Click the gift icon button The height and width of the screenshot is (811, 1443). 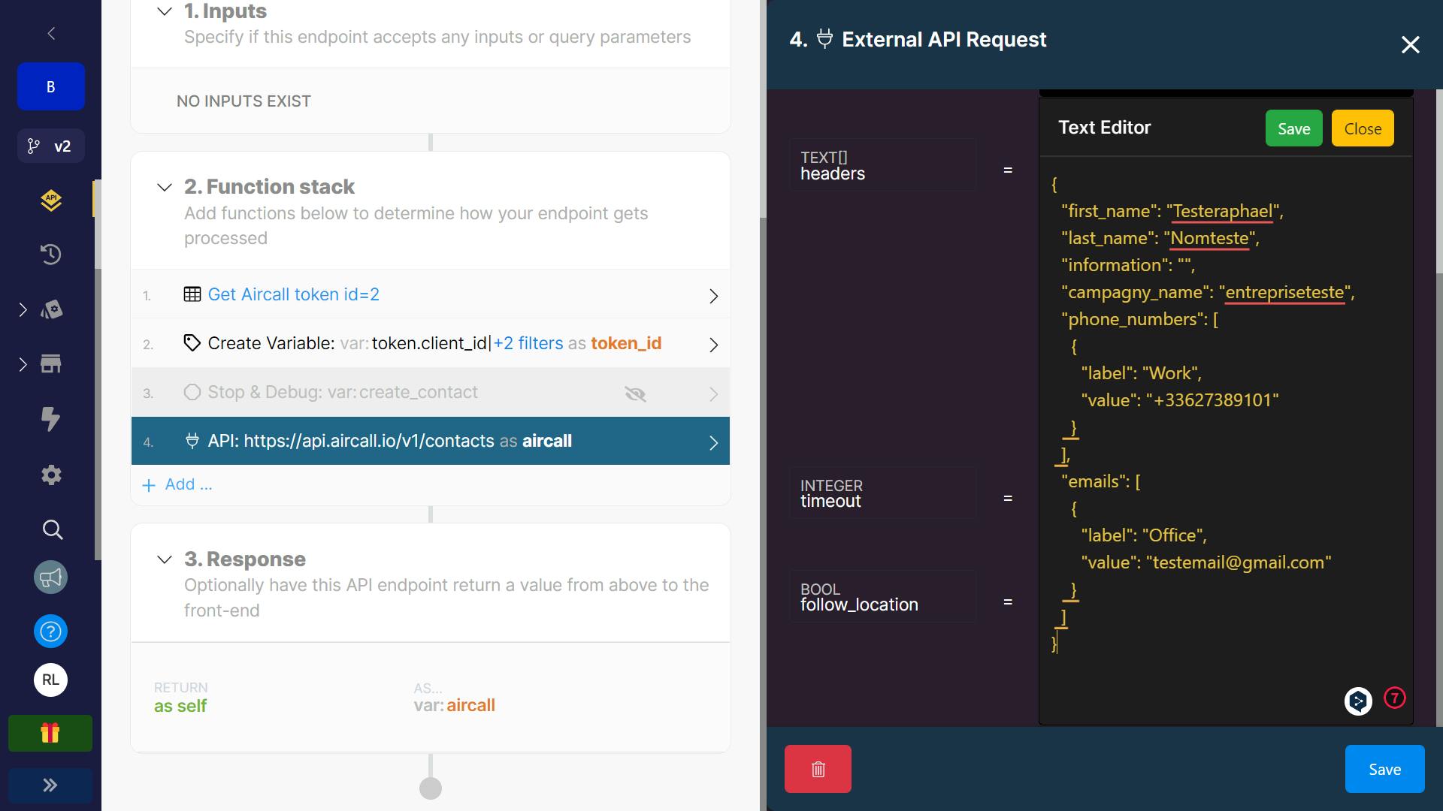coord(50,733)
